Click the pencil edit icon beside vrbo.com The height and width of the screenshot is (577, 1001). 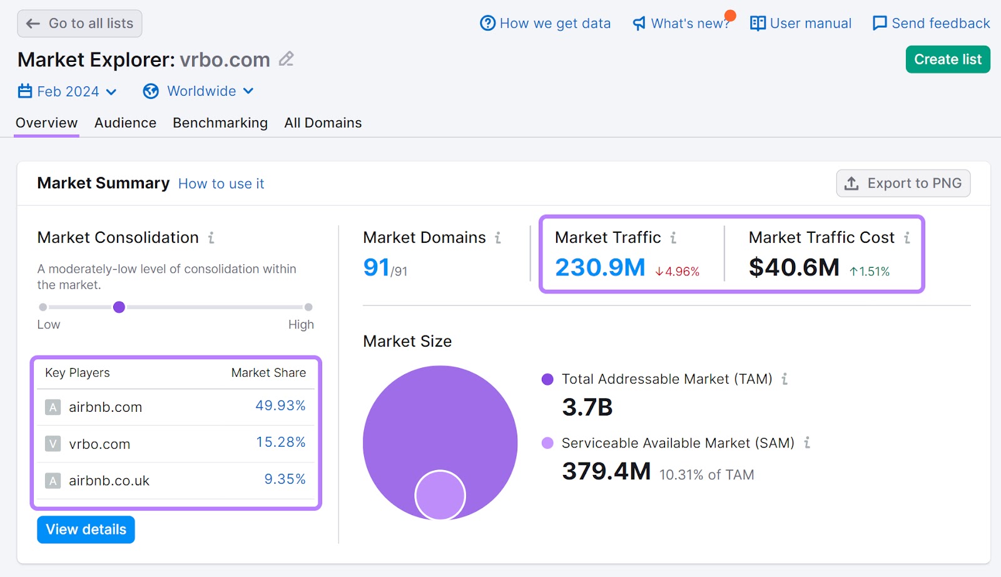(x=287, y=59)
